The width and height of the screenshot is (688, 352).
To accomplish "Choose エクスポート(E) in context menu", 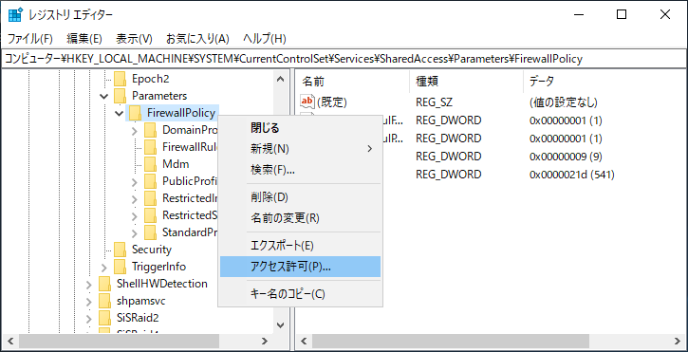I will pyautogui.click(x=300, y=246).
